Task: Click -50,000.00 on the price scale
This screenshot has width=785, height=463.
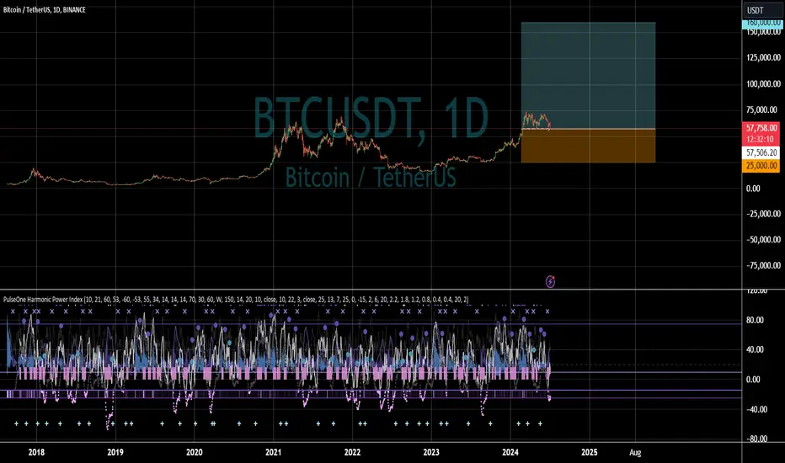Action: 762,240
